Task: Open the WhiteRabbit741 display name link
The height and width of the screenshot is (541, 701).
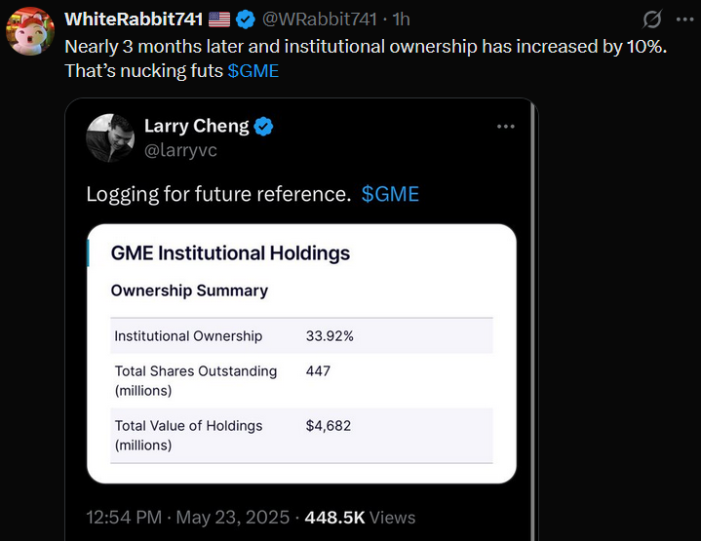Action: tap(134, 19)
